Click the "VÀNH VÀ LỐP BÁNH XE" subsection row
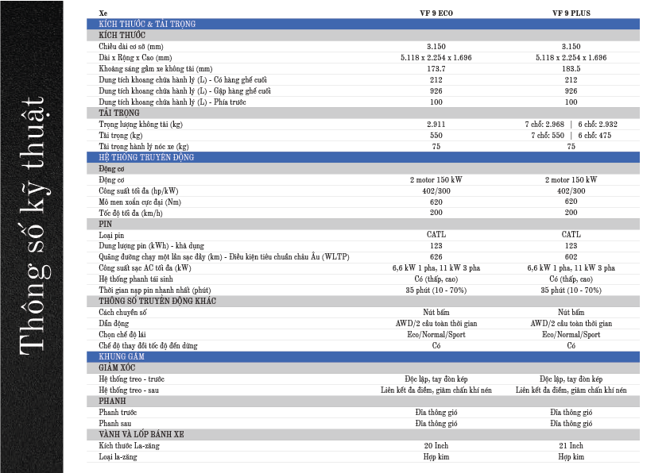The width and height of the screenshot is (670, 473). coord(141,435)
